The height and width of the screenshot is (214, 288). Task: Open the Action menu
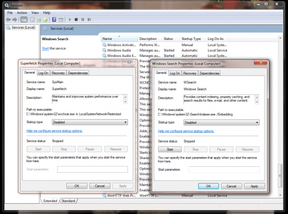pos(22,13)
